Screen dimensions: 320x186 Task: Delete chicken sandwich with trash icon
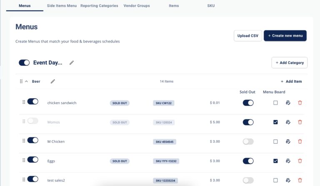pos(300,103)
